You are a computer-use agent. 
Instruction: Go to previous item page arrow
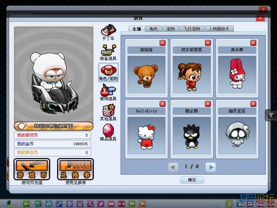click(173, 167)
